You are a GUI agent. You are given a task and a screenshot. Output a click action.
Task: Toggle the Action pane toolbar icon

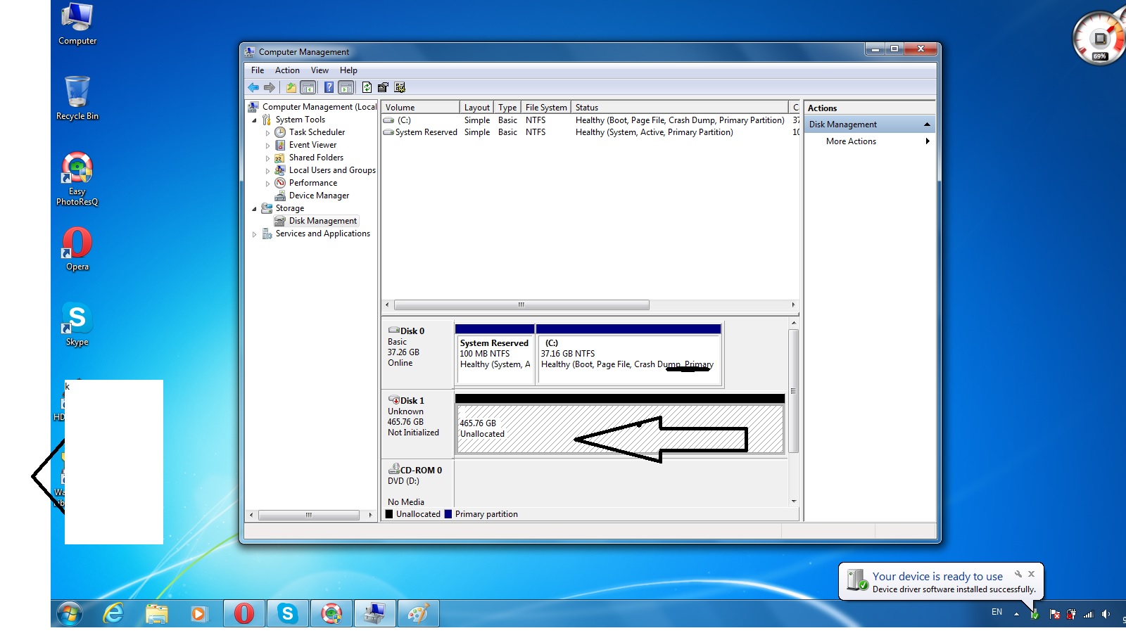[x=346, y=87]
